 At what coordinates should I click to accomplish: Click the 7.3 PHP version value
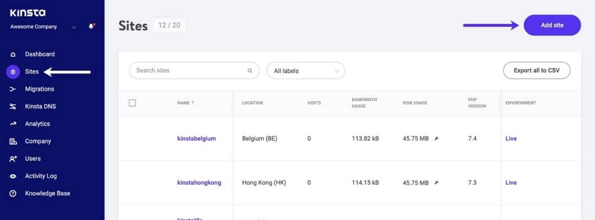pos(472,183)
